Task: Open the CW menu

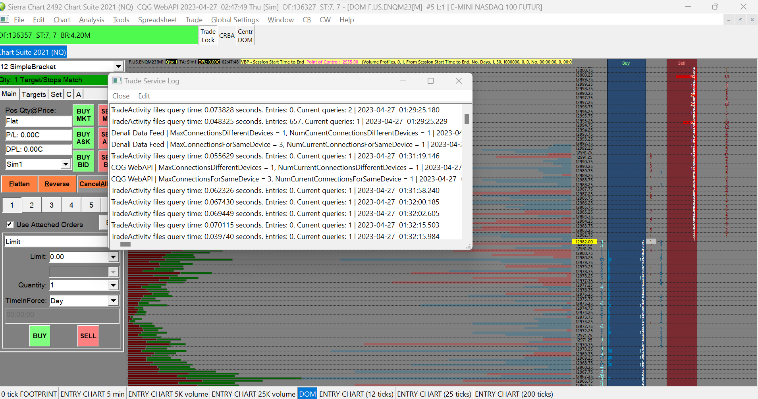Action: pyautogui.click(x=325, y=20)
